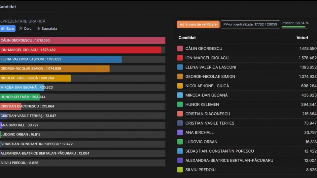Click the area icon beside Suprafata
Image resolution: width=317 pixels, height=178 pixels.
coord(38,29)
